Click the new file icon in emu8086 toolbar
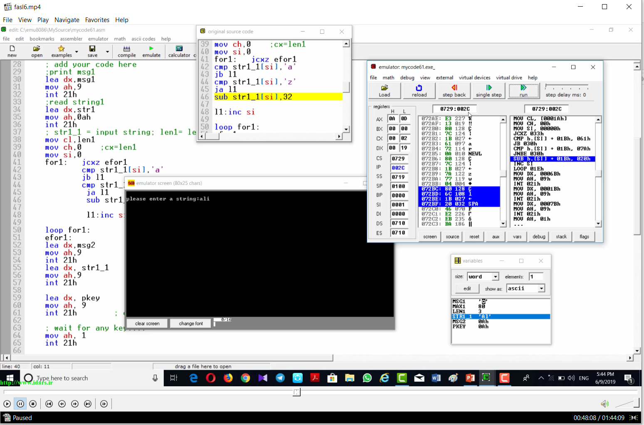 point(12,51)
